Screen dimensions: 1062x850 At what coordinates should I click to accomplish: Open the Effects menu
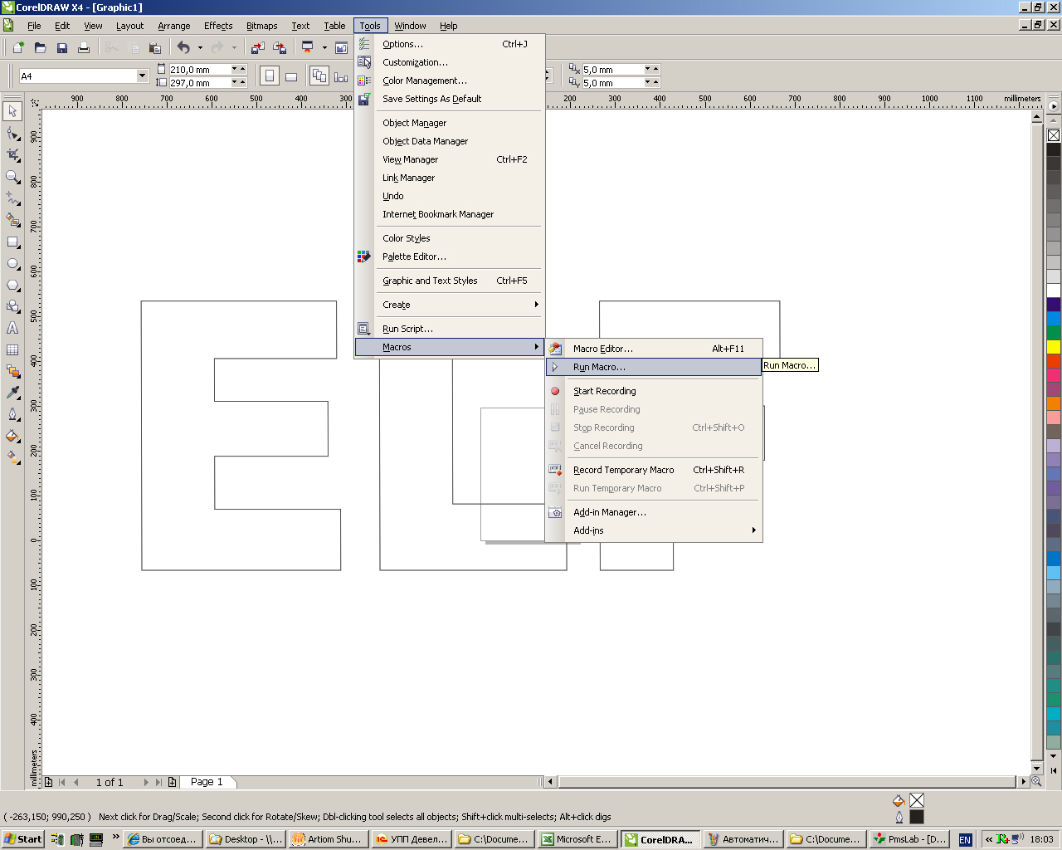pyautogui.click(x=218, y=26)
